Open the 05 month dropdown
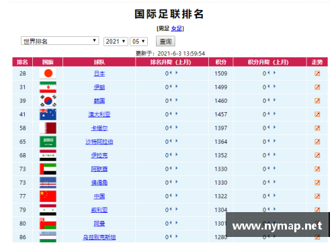Viewport: 336px width, 243px height. [138, 42]
